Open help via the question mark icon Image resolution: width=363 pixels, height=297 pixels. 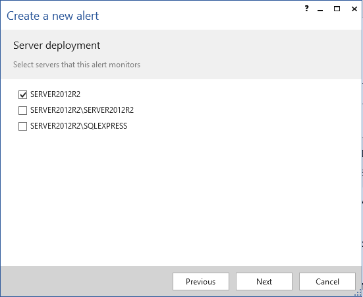tap(307, 9)
